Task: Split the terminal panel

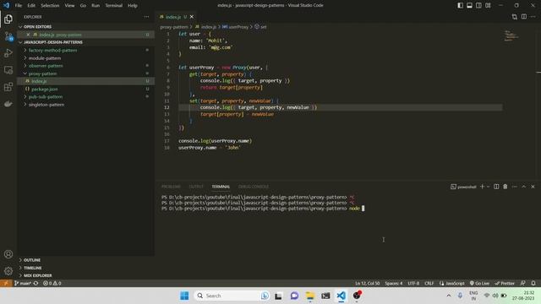Action: pyautogui.click(x=496, y=187)
